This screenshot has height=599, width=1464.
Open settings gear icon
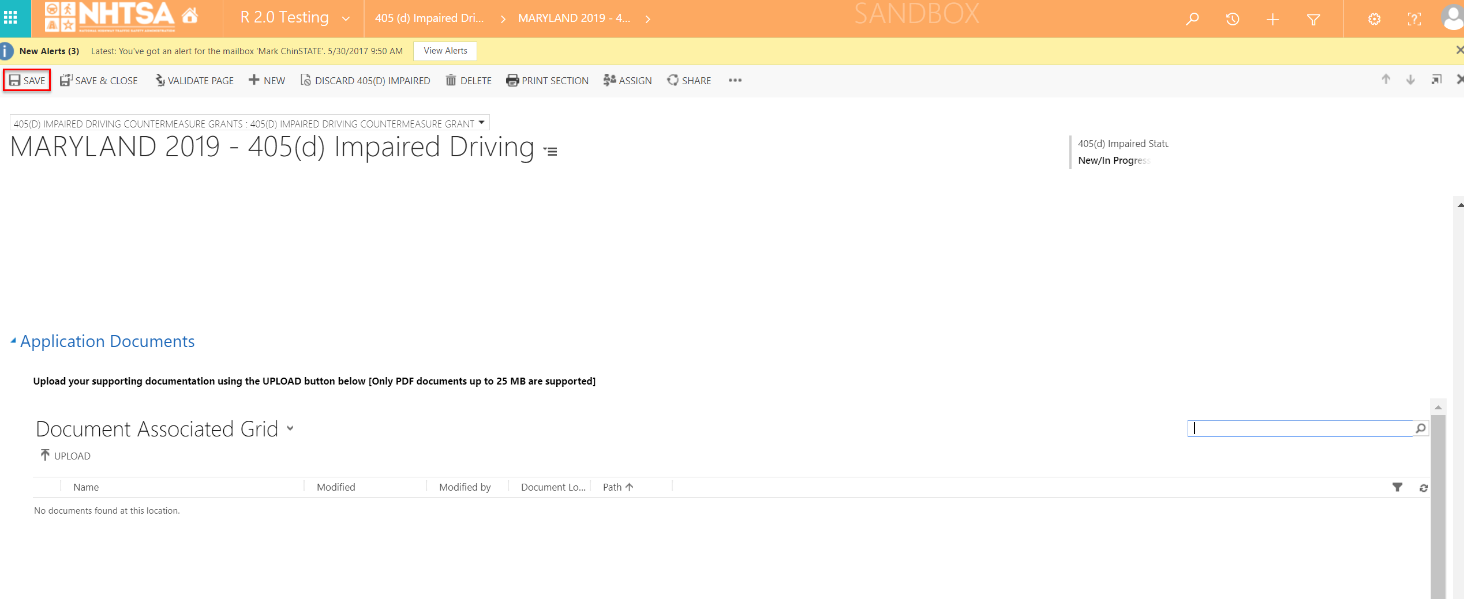click(x=1374, y=20)
